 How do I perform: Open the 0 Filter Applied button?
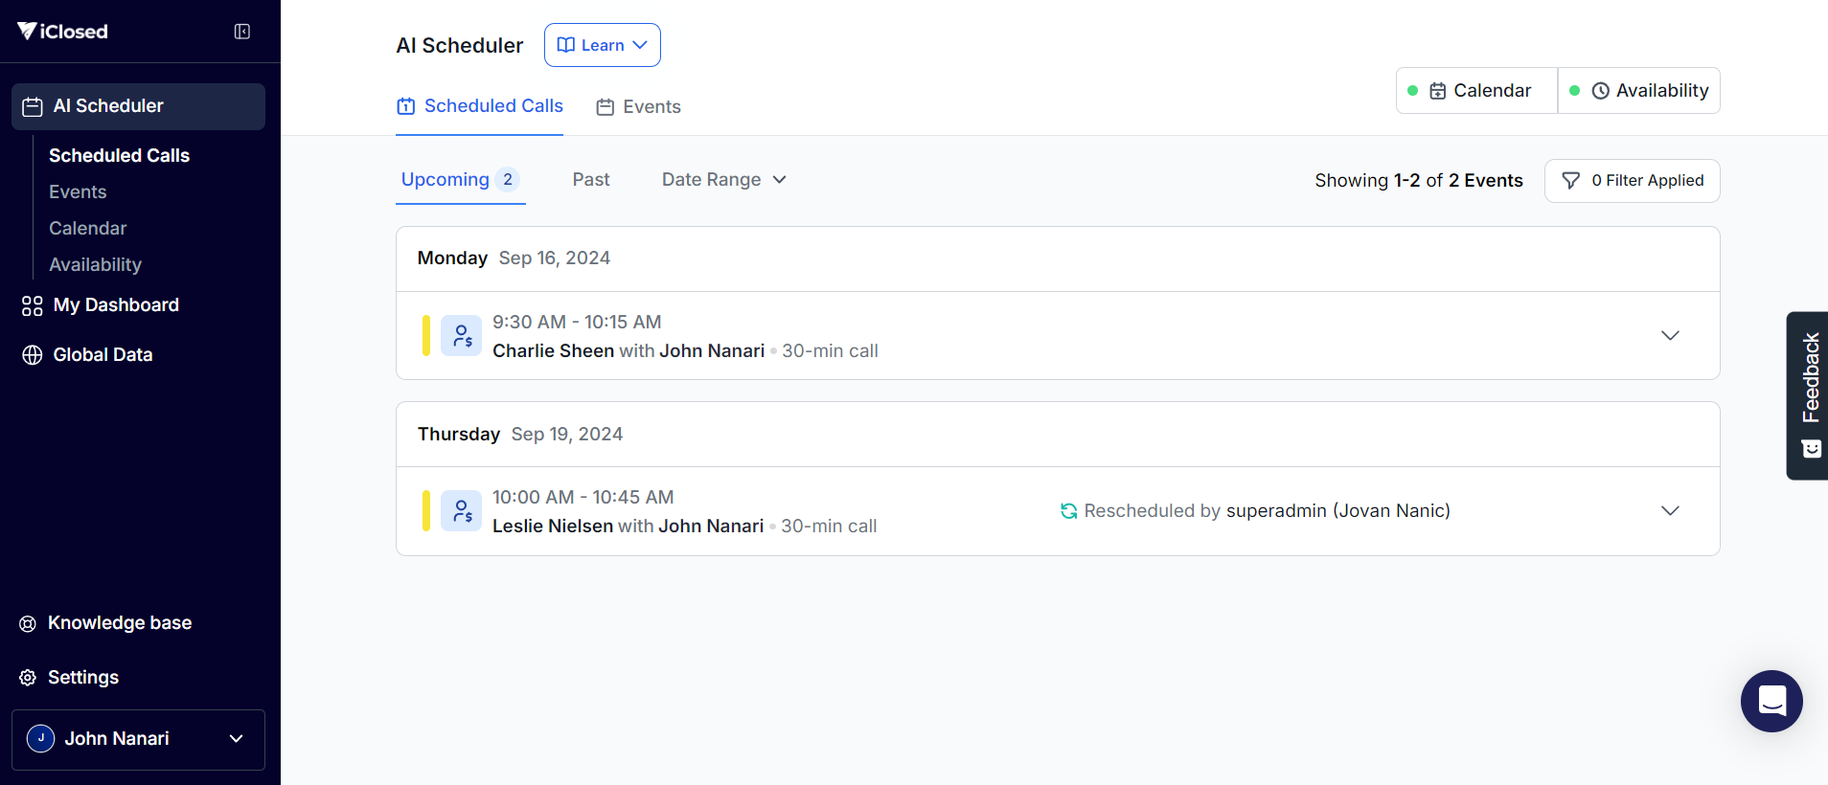(x=1632, y=181)
